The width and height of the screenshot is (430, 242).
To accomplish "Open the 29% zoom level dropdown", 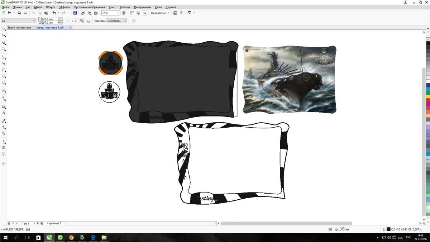I will (118, 13).
